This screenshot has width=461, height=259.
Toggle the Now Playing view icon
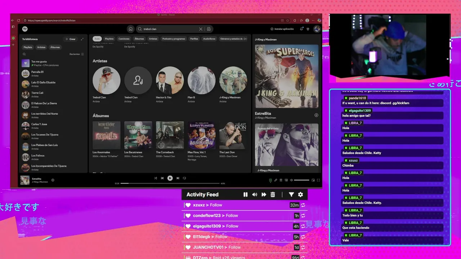click(270, 180)
